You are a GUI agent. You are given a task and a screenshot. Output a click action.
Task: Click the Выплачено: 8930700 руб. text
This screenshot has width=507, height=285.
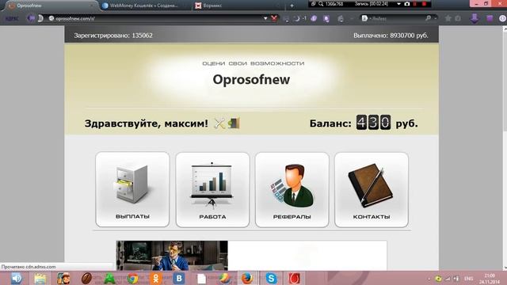click(x=391, y=35)
